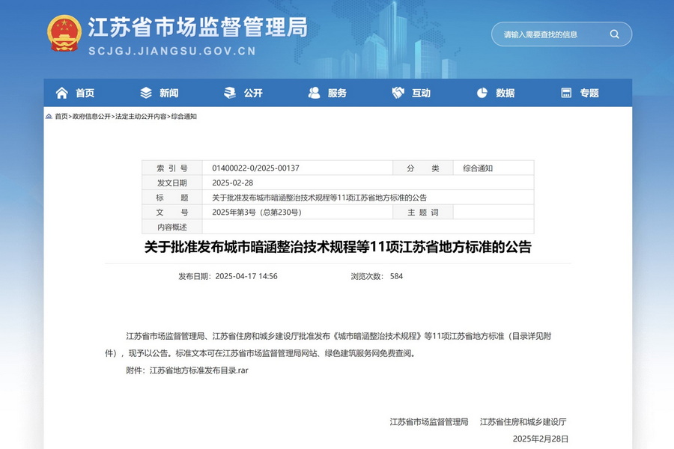Click the pie chart icon beside 数据
The width and height of the screenshot is (674, 449).
coord(482,93)
